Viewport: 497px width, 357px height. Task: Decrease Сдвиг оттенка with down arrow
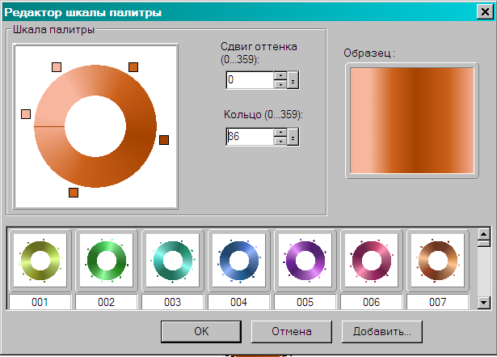pyautogui.click(x=280, y=84)
